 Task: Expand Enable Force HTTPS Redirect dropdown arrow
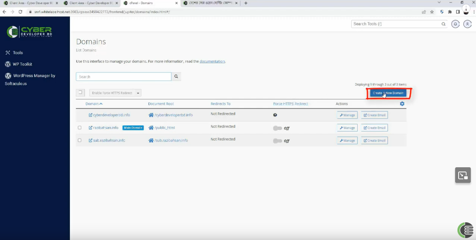138,93
